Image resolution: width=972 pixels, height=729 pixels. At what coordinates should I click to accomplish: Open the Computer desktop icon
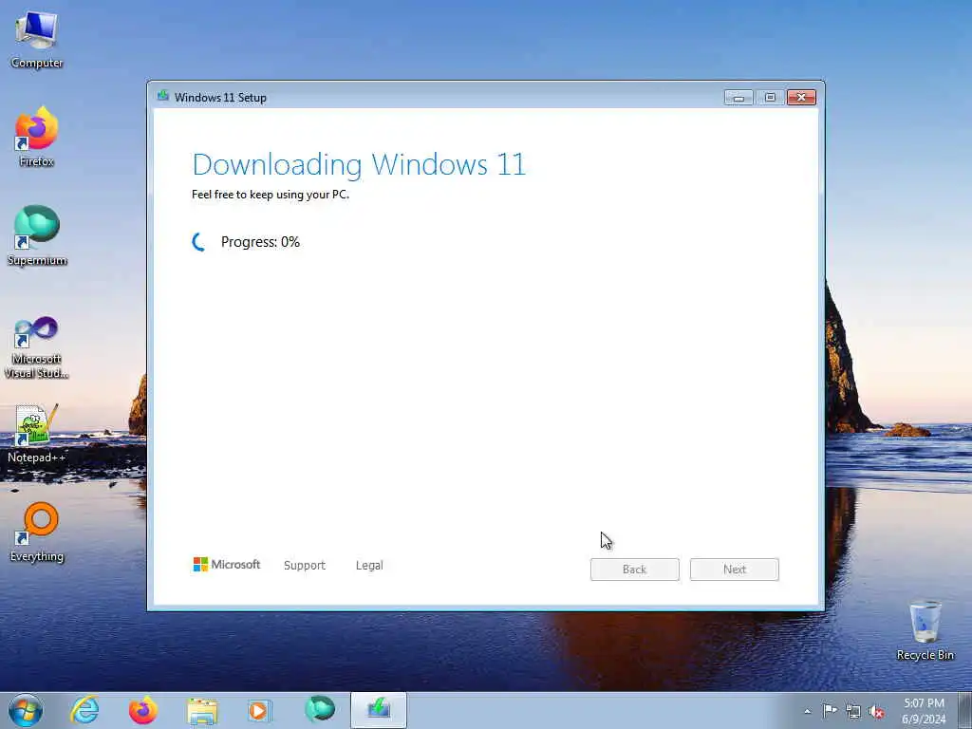(37, 40)
